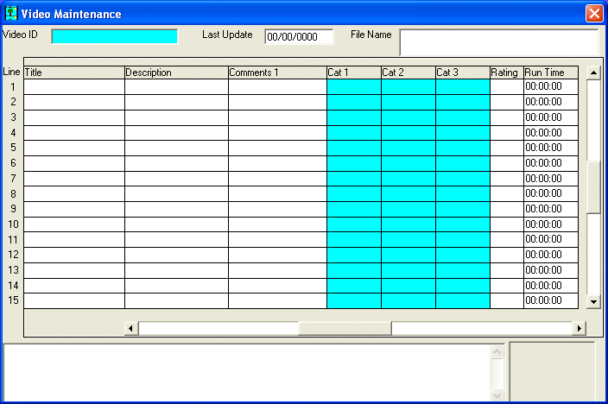Viewport: 608px width, 404px height.
Task: Click the Video Maintenance title bar icon
Action: 11,14
